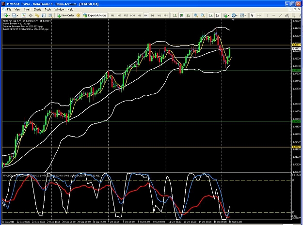Image resolution: width=303 pixels, height=225 pixels.
Task: Open the Strategy Tester icon
Action: tap(50, 15)
